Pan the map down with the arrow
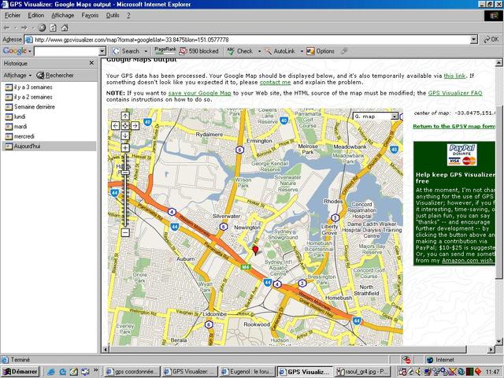Image resolution: width=504 pixels, height=378 pixels. (x=124, y=135)
